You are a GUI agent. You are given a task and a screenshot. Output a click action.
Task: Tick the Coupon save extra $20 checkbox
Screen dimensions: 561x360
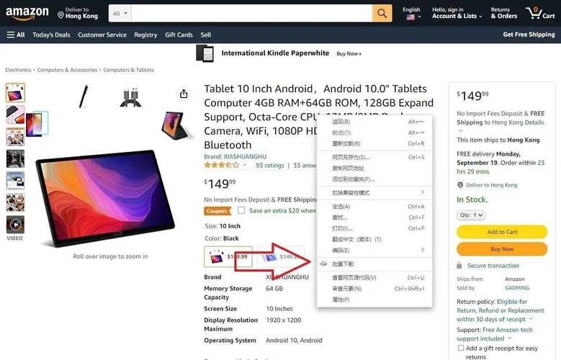tap(241, 210)
